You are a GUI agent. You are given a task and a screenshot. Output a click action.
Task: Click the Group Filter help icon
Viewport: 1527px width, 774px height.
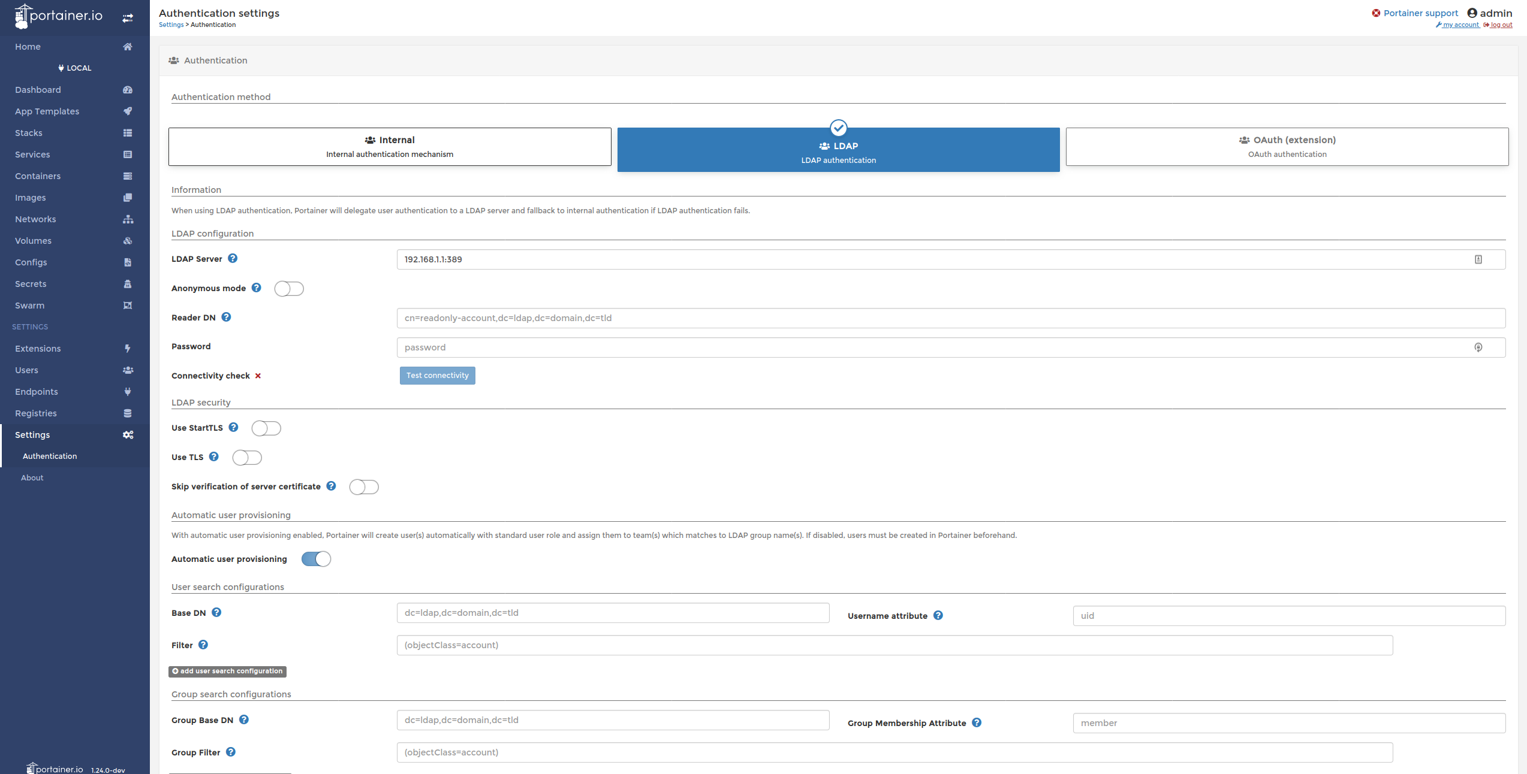pos(231,752)
